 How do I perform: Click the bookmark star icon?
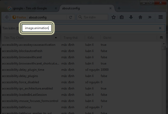114,17
